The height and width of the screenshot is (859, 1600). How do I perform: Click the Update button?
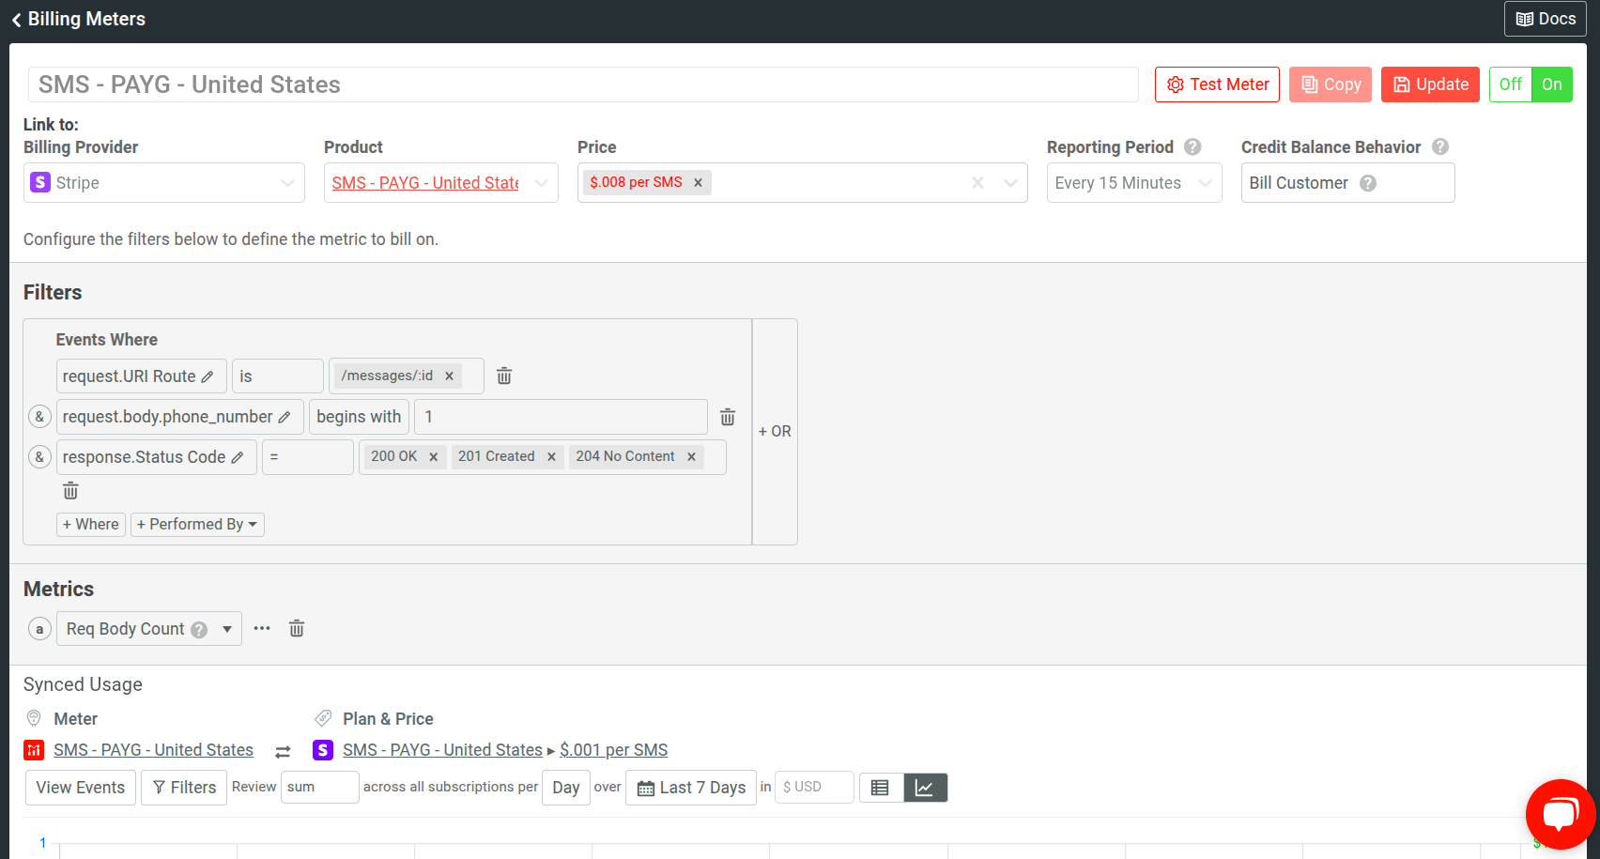point(1430,84)
